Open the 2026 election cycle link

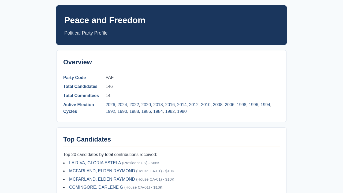[x=110, y=105]
